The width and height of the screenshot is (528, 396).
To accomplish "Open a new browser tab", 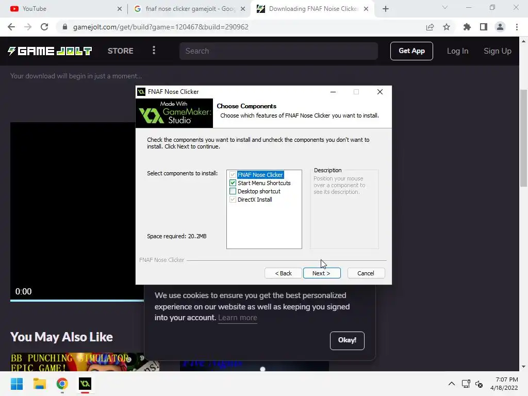I will 386,9.
